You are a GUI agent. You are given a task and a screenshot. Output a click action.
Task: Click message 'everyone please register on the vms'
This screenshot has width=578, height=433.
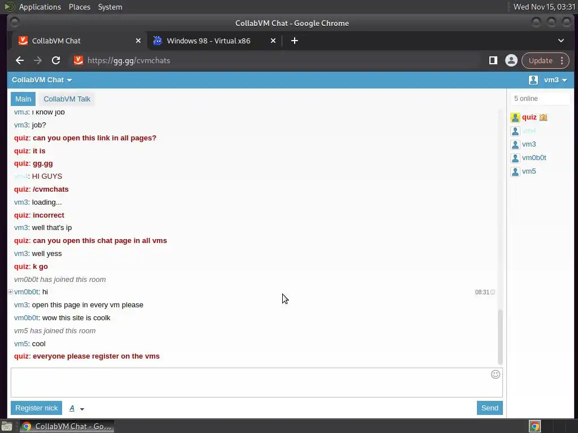96,356
